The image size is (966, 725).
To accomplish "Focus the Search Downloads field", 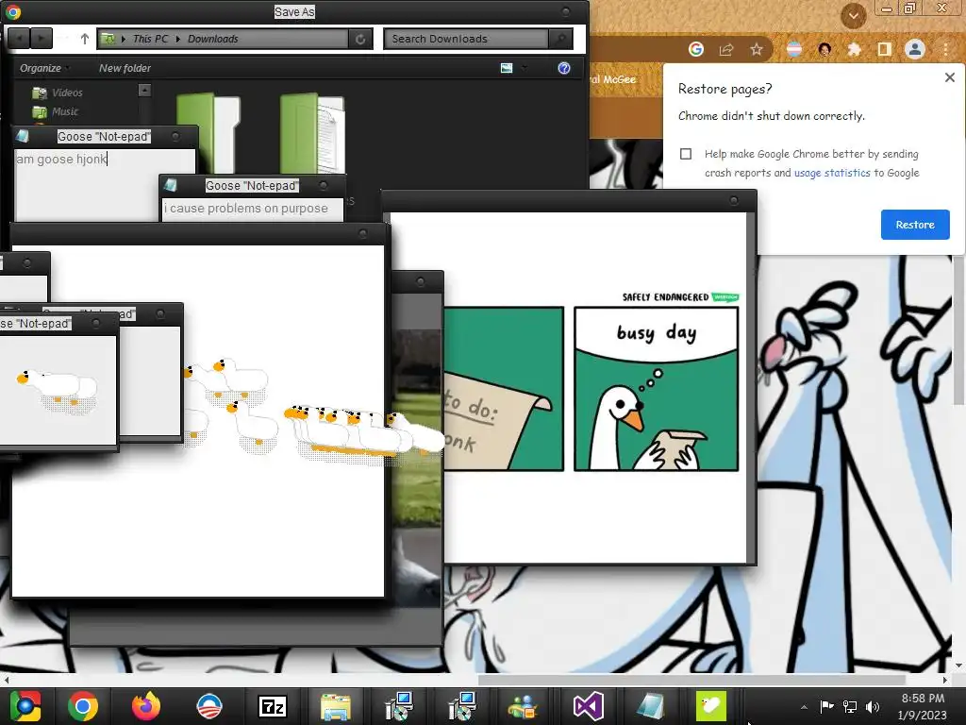I will pyautogui.click(x=466, y=39).
